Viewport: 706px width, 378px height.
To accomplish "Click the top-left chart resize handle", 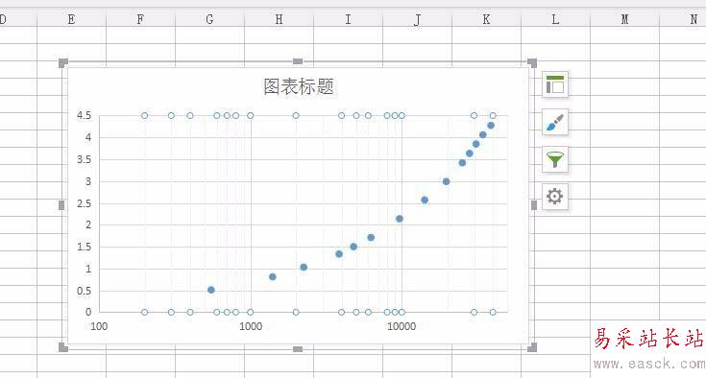I will coord(63,62).
